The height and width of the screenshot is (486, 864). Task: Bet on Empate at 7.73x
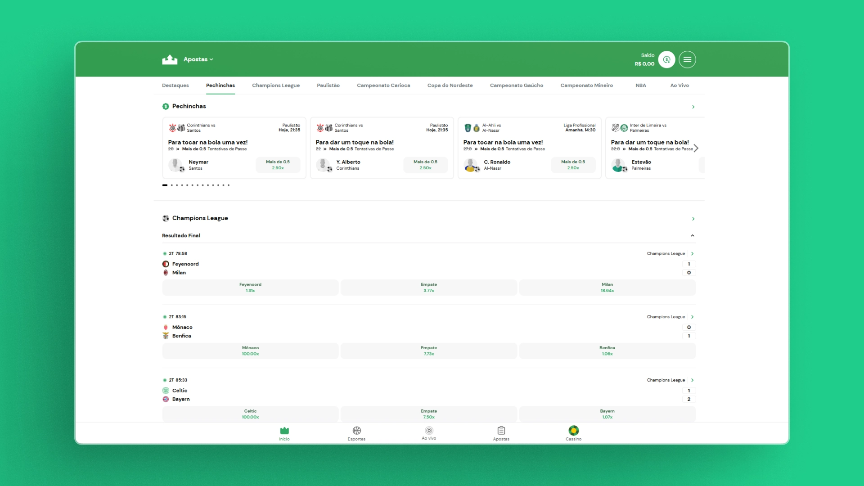[x=429, y=351]
